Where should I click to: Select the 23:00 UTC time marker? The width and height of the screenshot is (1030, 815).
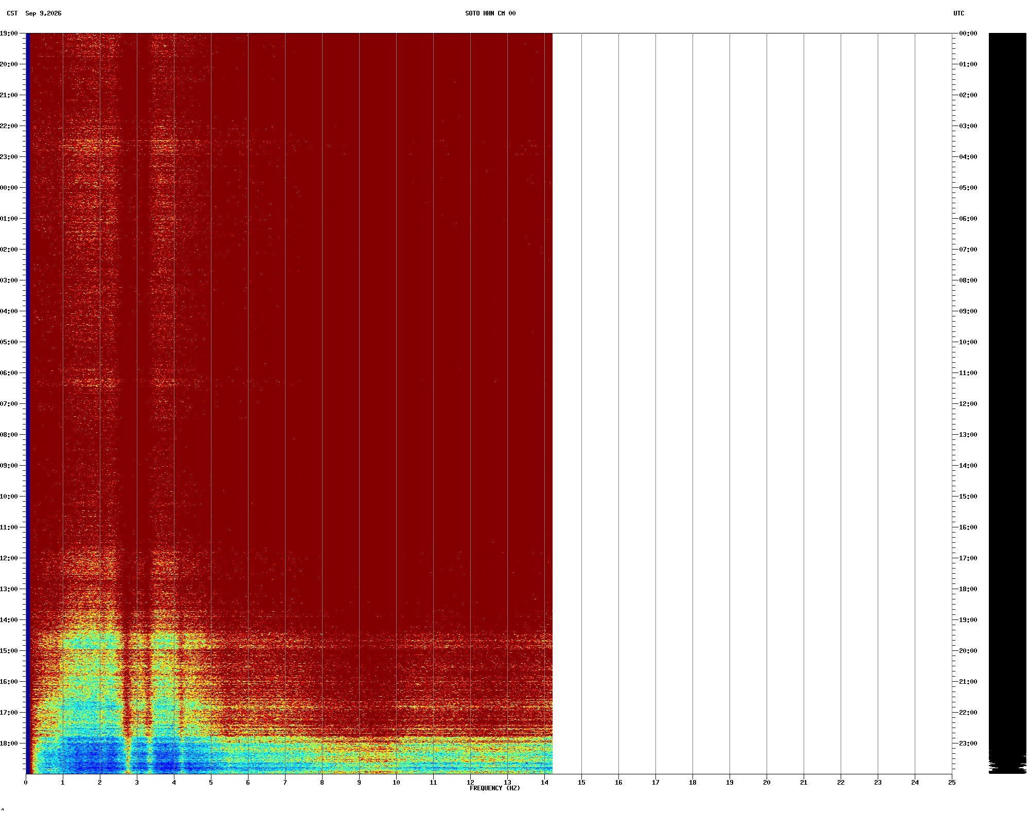pyautogui.click(x=968, y=743)
